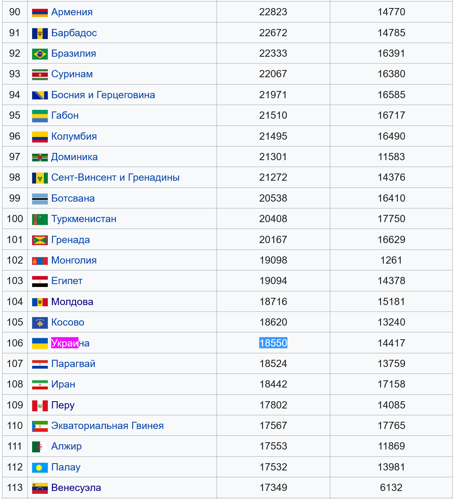Viewport: 454px width, 499px height.
Task: Click the Колумбия country link
Action: coord(74,136)
